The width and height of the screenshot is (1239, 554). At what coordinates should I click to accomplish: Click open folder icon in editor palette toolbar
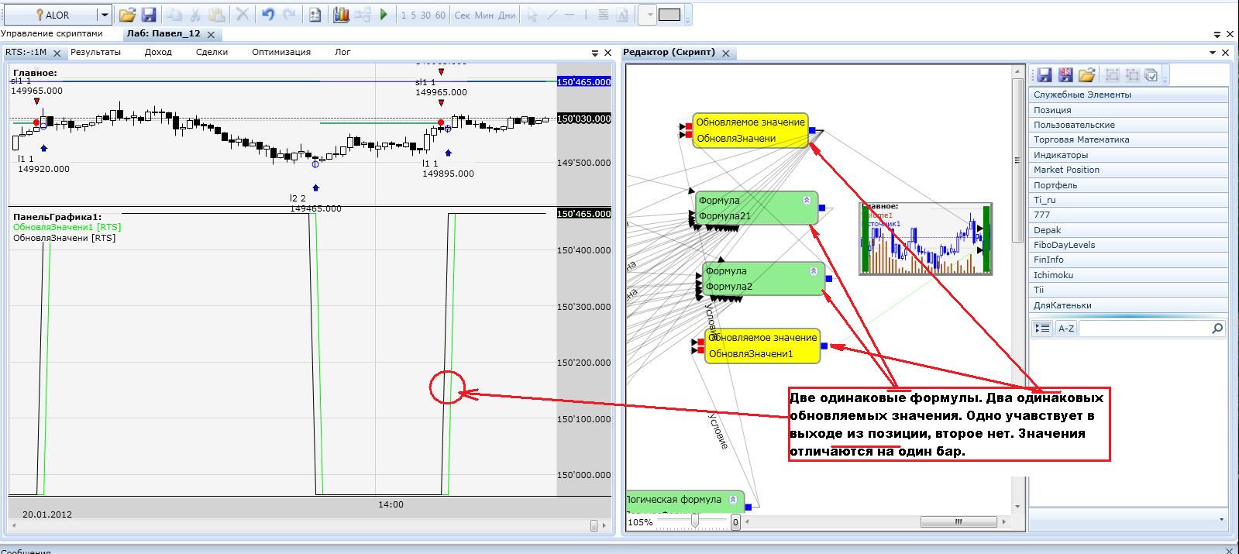pos(1086,74)
